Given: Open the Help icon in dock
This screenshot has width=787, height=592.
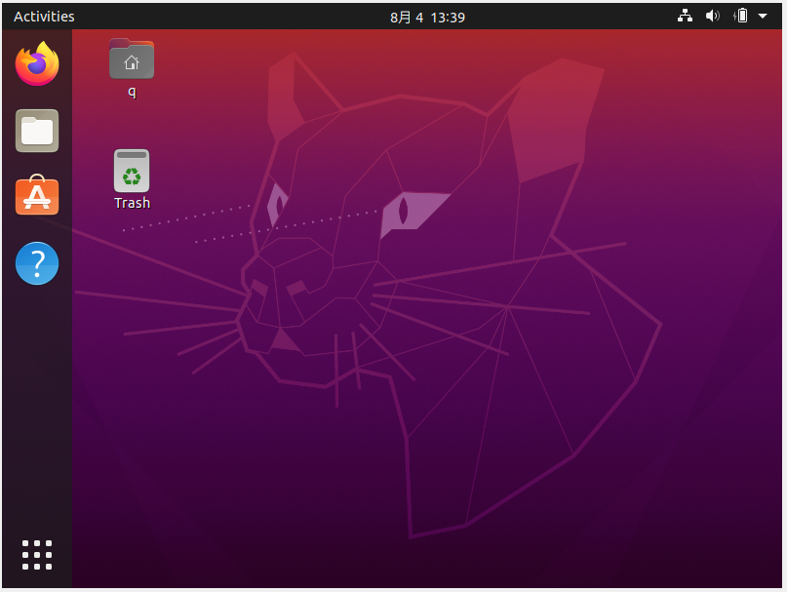Looking at the screenshot, I should (x=37, y=263).
